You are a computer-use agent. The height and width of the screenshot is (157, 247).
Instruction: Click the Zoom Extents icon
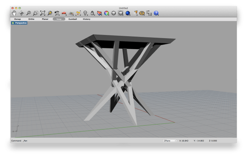tap(43, 13)
